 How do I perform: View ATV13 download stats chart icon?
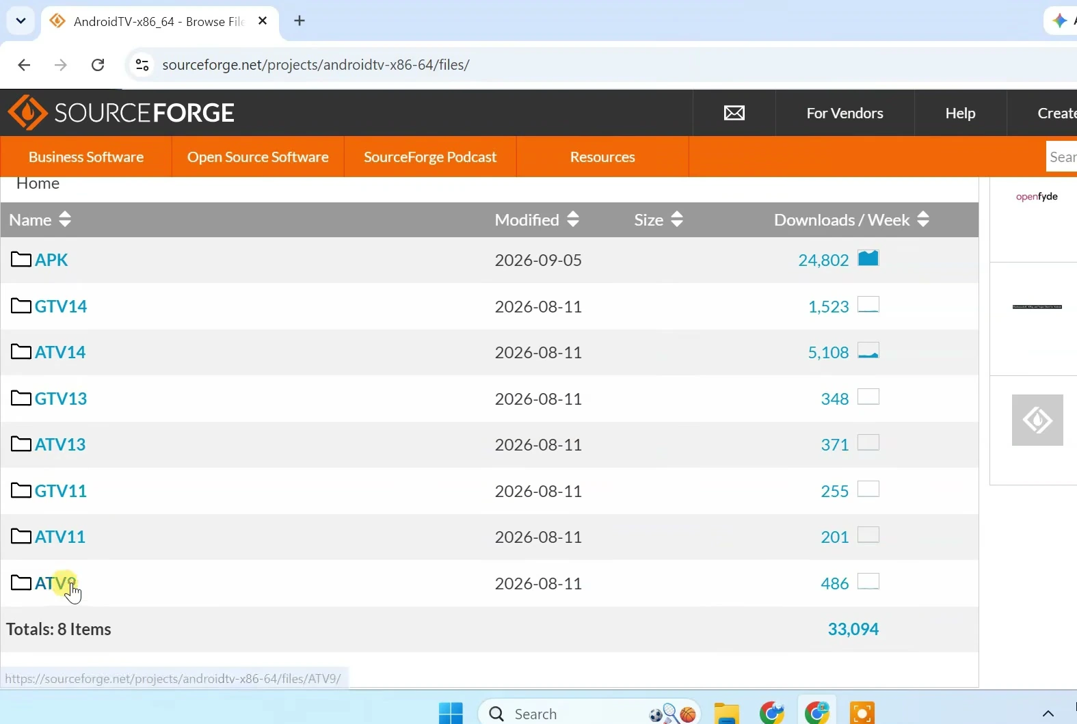(868, 443)
